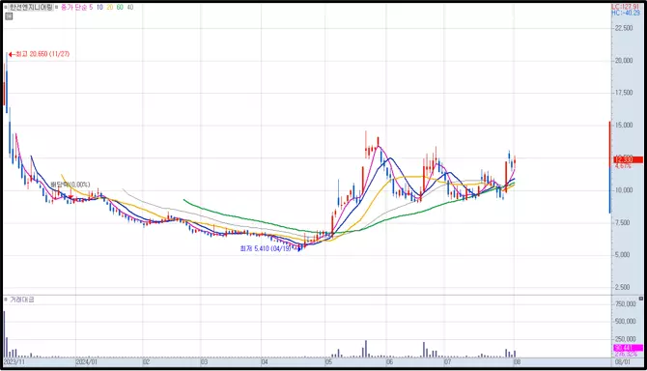
Task: Click the 250,000 volume axis label
Action: tap(626, 339)
